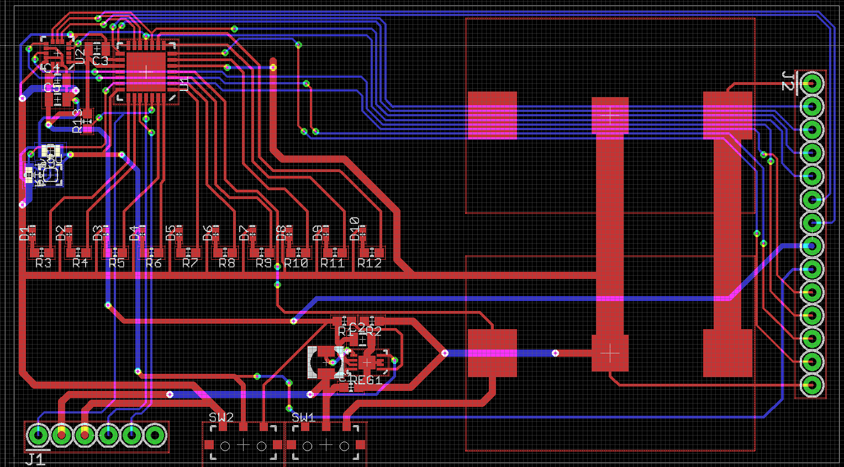This screenshot has height=467, width=844.
Task: Click the R3 resistor label
Action: pos(43,263)
